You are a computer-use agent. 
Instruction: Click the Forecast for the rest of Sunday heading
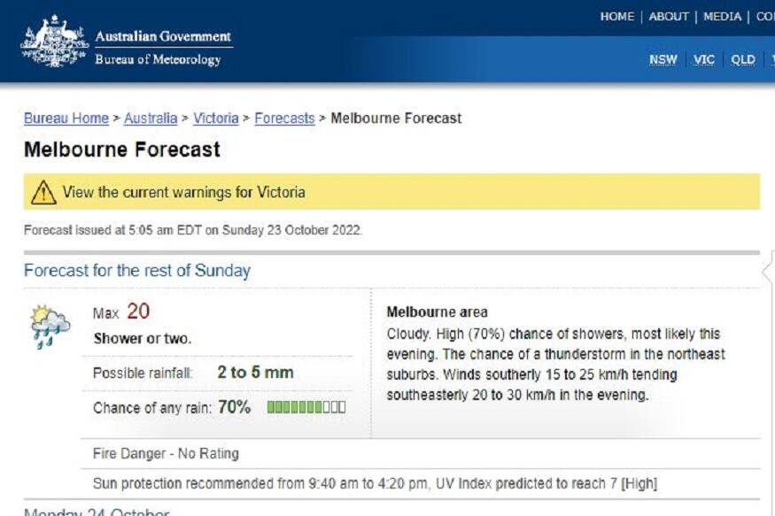137,271
